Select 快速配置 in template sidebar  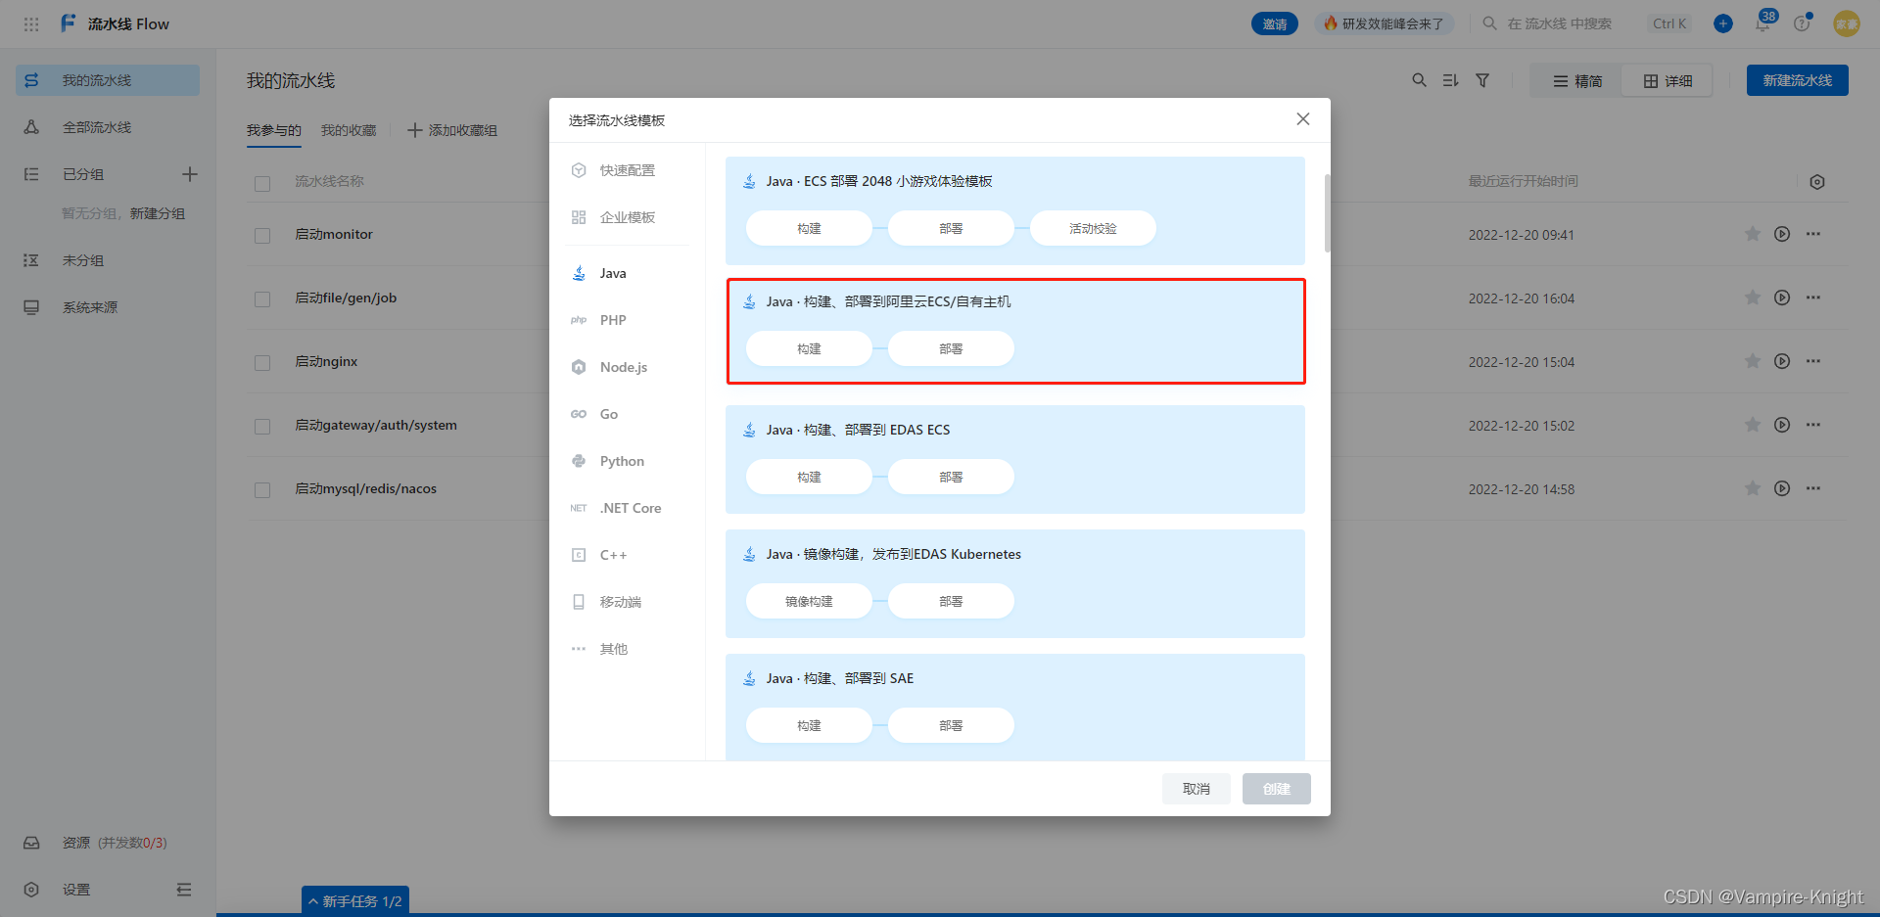click(x=627, y=170)
